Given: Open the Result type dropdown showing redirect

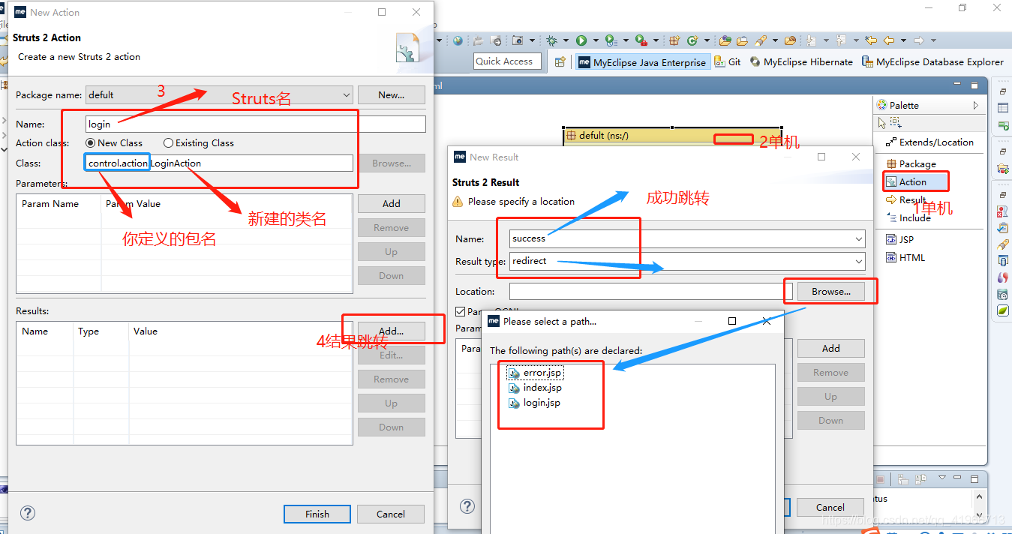Looking at the screenshot, I should tap(858, 261).
